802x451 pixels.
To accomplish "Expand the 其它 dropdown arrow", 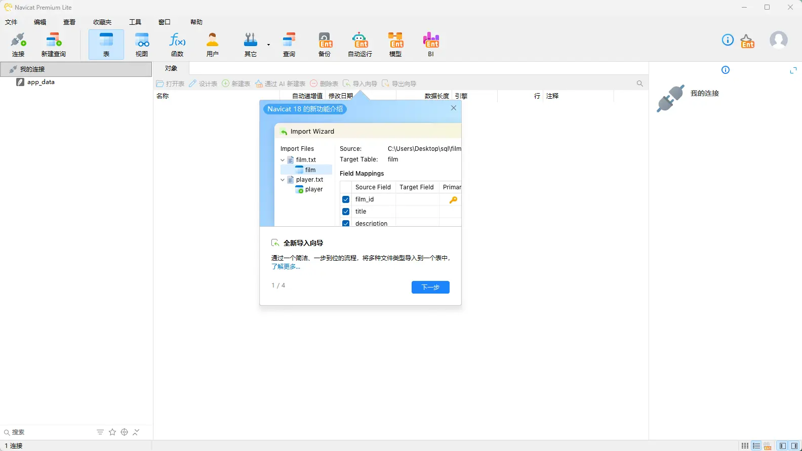I will 268,45.
